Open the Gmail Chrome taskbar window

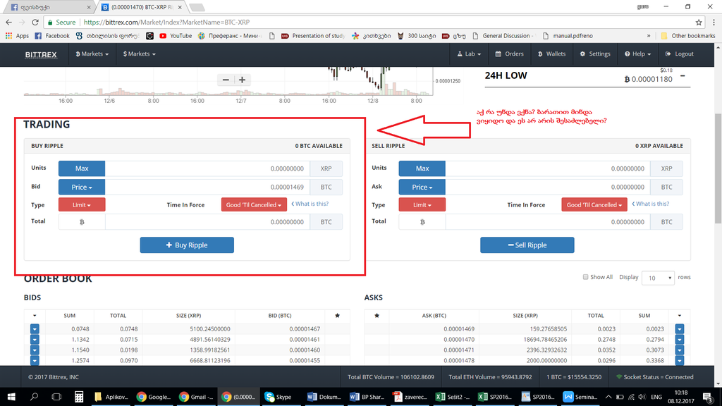pyautogui.click(x=196, y=397)
